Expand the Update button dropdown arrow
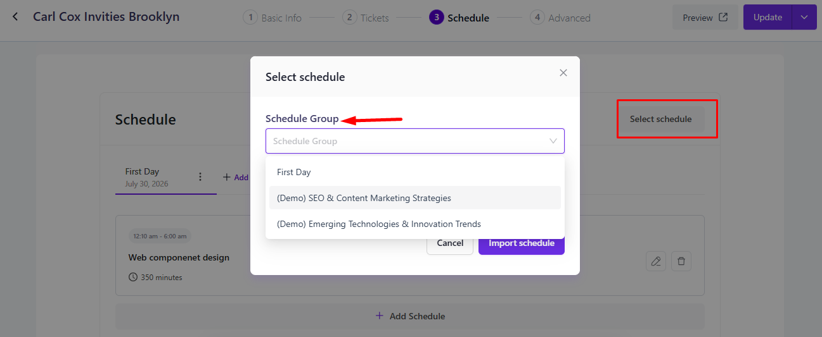 [x=804, y=17]
